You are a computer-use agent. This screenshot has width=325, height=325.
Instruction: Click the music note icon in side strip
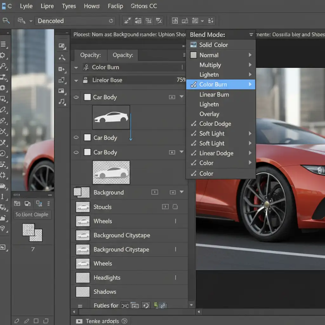62,102
